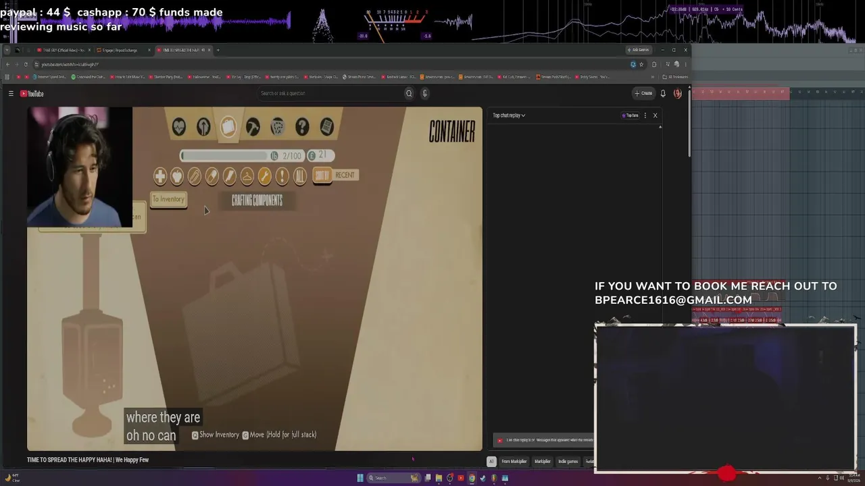
Task: Filter container by exclamation quest items icon
Action: point(282,176)
